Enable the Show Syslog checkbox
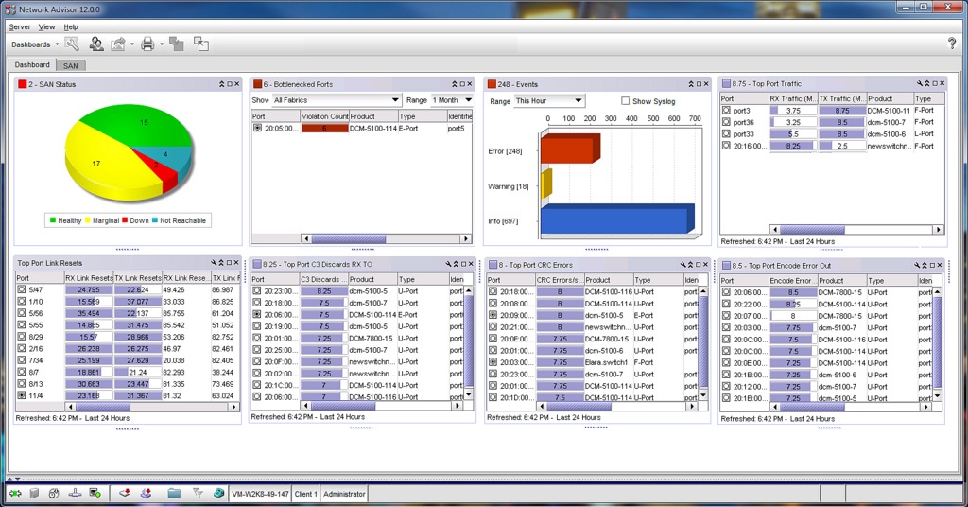Viewport: 968px width, 507px height. pos(626,101)
